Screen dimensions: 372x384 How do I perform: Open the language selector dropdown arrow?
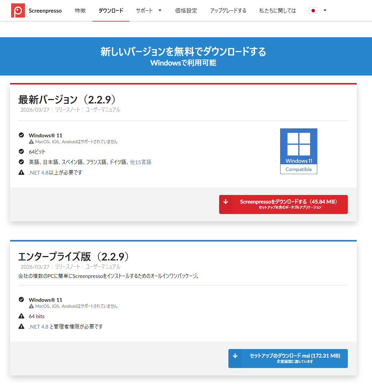pos(325,10)
